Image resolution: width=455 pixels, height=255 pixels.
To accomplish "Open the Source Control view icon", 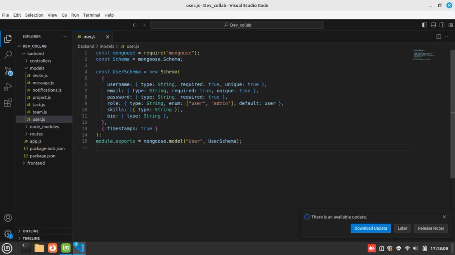I will pos(8,71).
